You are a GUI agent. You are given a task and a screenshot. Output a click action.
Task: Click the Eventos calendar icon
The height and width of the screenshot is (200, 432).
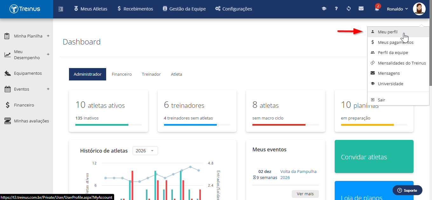[8, 89]
